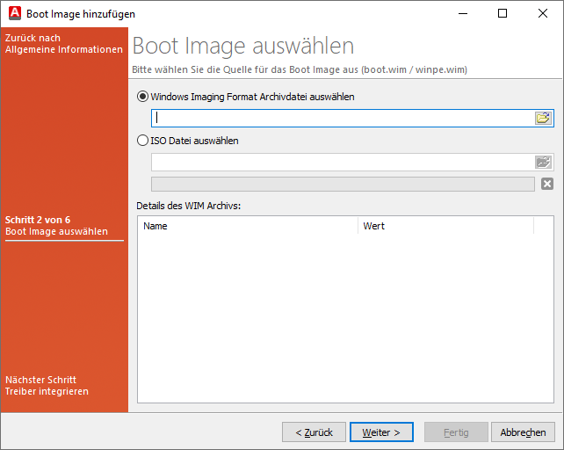Viewport: 564px width, 450px height.
Task: Click the red application logo in title bar
Action: point(15,13)
